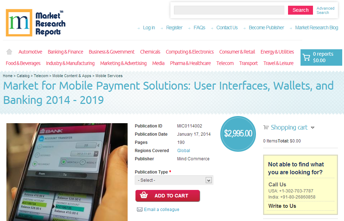Click the Add to Cart button
The image size is (344, 221).
pyautogui.click(x=168, y=196)
